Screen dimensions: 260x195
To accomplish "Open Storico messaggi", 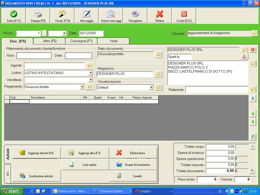I will click(111, 16).
